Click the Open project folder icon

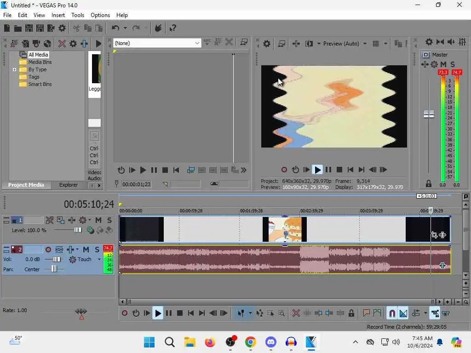[18, 28]
